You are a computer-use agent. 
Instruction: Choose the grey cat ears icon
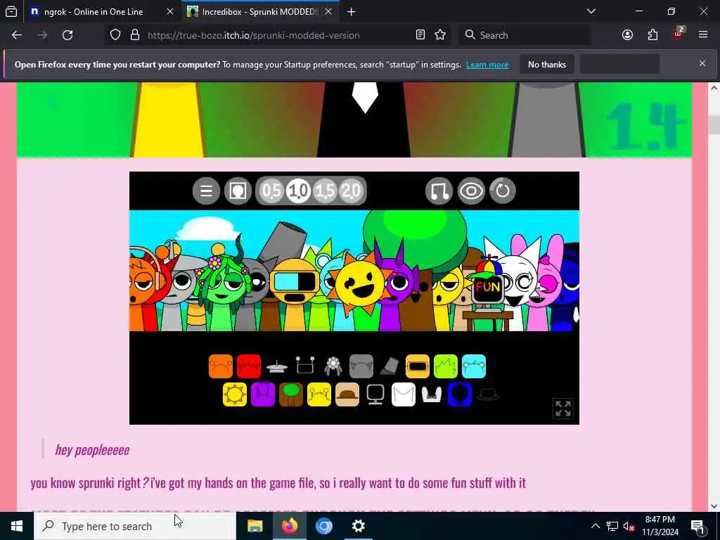(x=361, y=366)
